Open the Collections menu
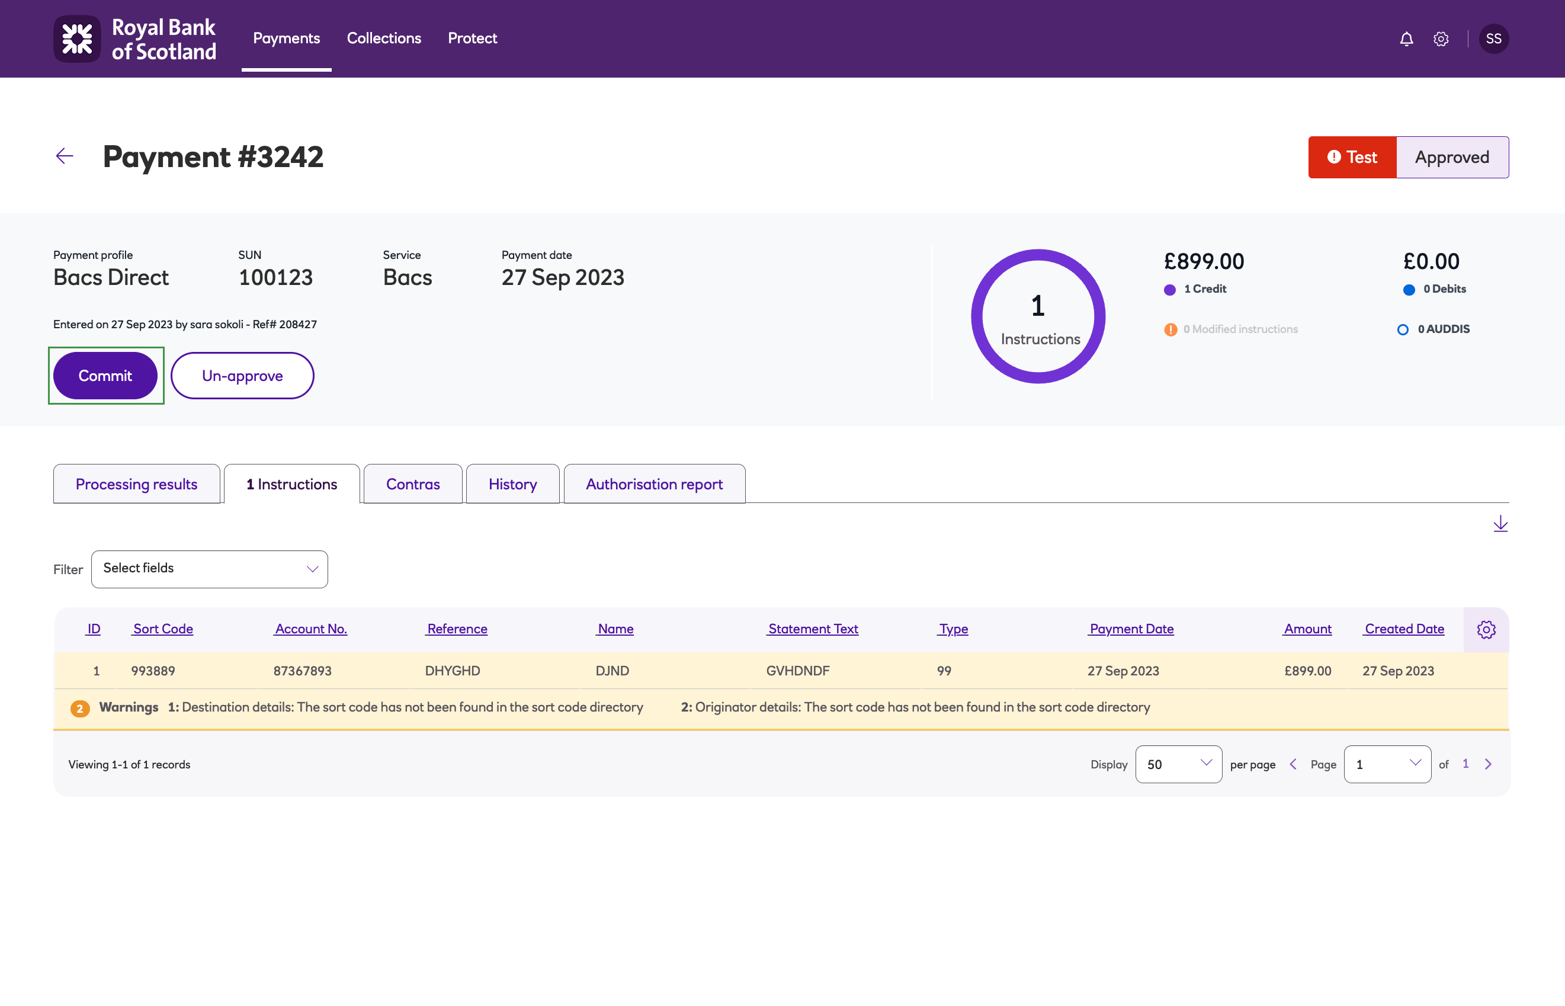1565x1006 pixels. 383,39
